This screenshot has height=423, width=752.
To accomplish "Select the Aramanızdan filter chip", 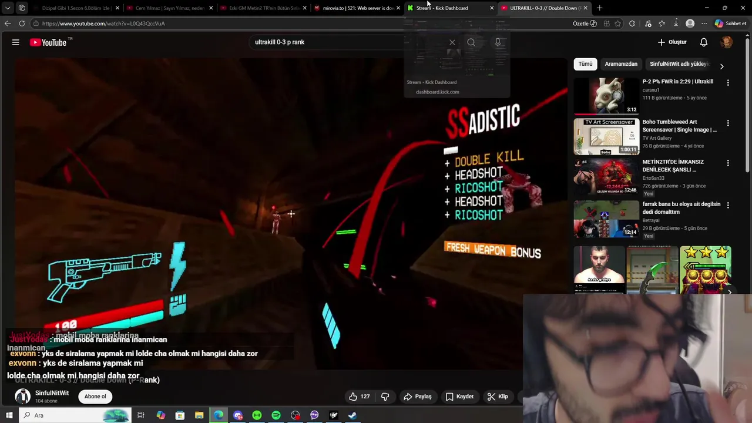I will 621,64.
